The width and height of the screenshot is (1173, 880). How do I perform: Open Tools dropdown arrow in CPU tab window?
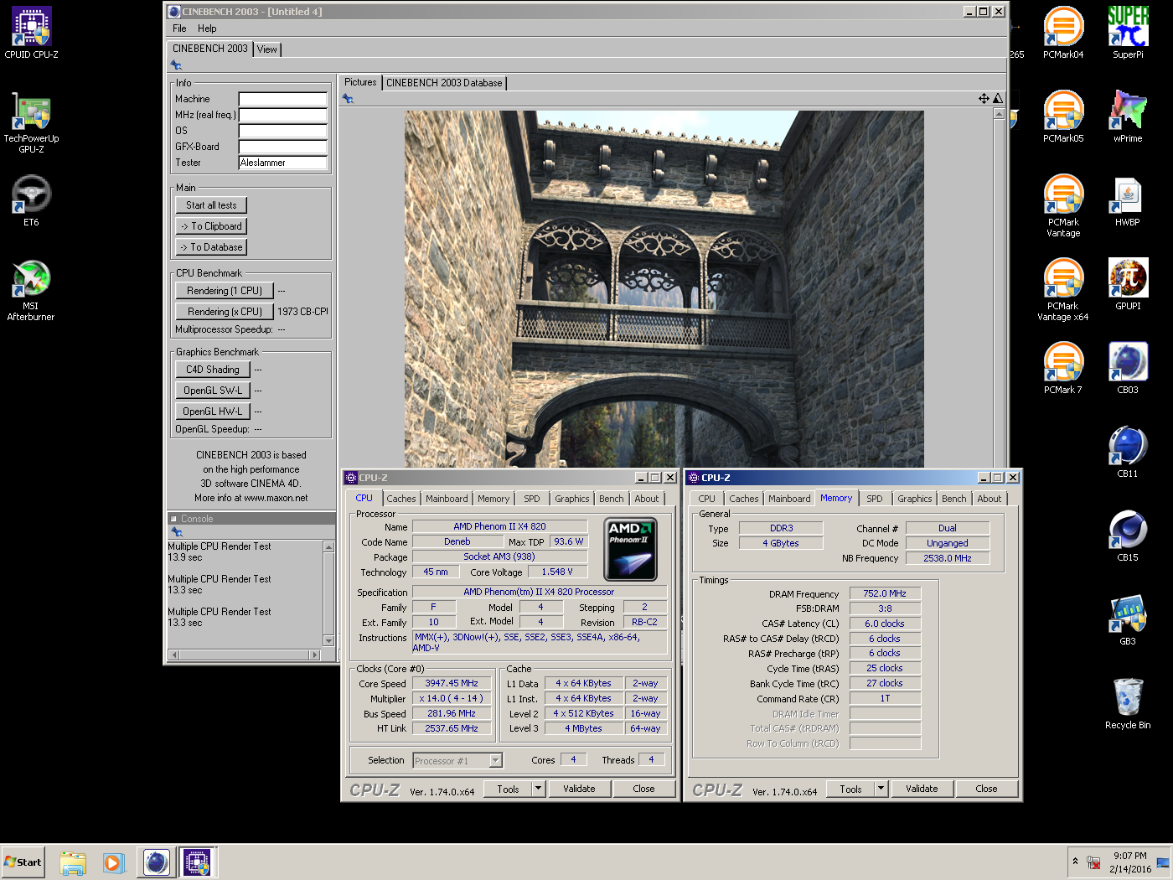pos(539,789)
